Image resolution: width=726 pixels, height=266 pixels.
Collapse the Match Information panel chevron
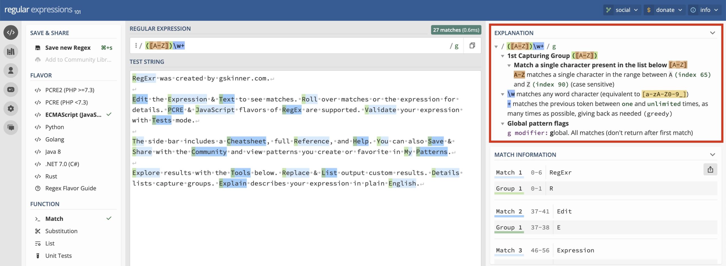712,155
